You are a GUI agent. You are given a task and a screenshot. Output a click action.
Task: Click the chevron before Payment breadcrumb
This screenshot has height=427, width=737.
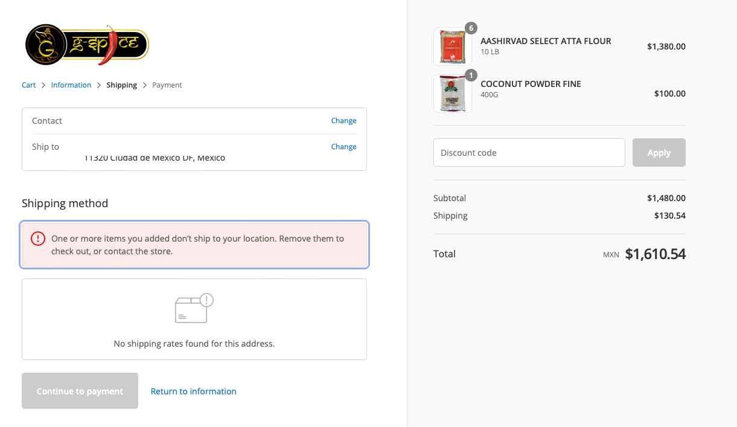(145, 85)
